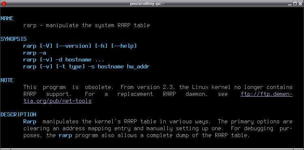The width and height of the screenshot is (304, 150).
Task: Click the 'rarp [-V] [--version] [-h] [--help]' line
Action: pyautogui.click(x=80, y=46)
